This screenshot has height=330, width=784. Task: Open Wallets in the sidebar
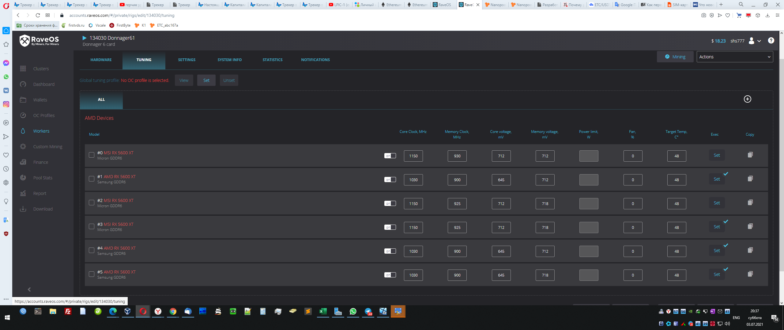40,100
